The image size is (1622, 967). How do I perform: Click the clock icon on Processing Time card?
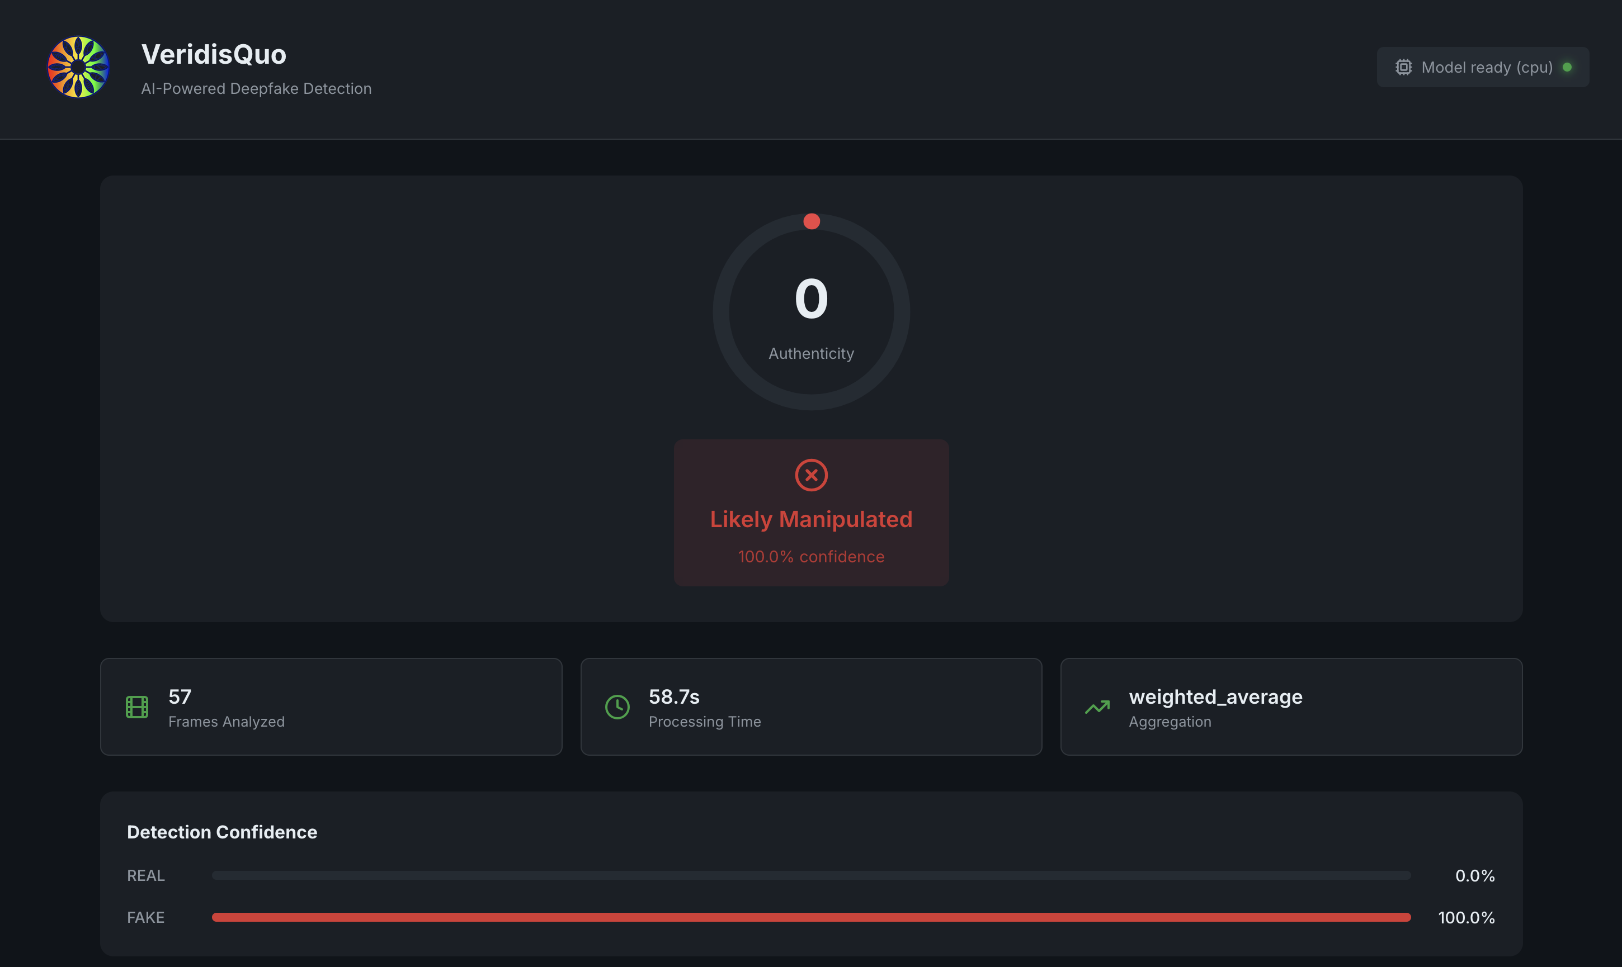[617, 707]
